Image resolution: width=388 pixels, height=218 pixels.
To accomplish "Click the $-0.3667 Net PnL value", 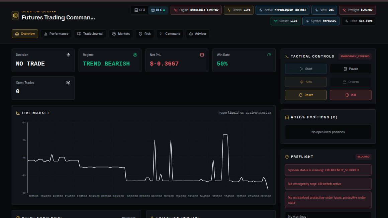I will 164,64.
